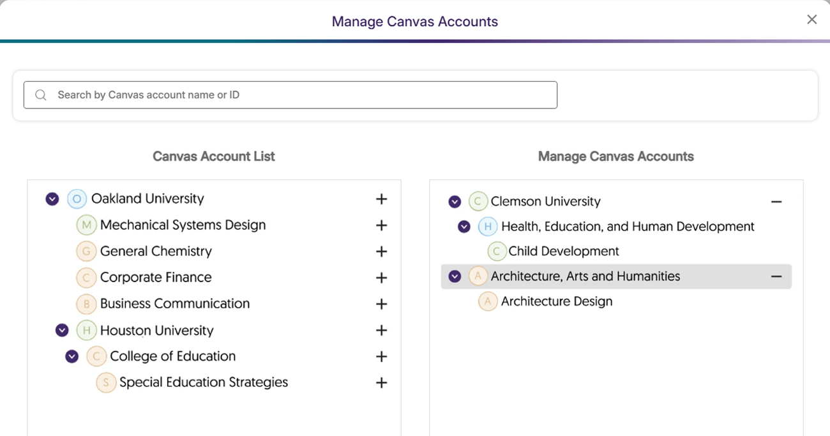830x436 pixels.
Task: Remove Architecture, Arts and Humanities with minus
Action: pyautogui.click(x=776, y=276)
